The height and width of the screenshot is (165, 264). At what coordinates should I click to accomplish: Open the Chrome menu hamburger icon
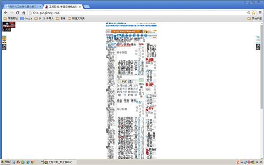click(x=260, y=13)
